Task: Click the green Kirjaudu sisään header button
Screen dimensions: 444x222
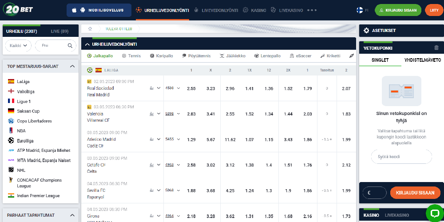Action: [398, 10]
